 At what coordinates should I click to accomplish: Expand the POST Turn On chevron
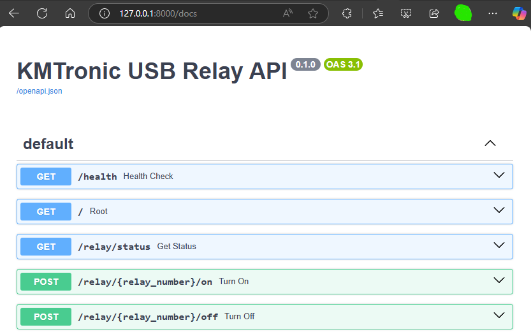click(499, 280)
